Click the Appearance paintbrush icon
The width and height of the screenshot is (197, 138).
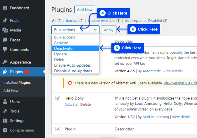[x=5, y=62]
